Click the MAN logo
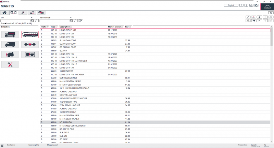The image size is (274, 148). point(267,6)
